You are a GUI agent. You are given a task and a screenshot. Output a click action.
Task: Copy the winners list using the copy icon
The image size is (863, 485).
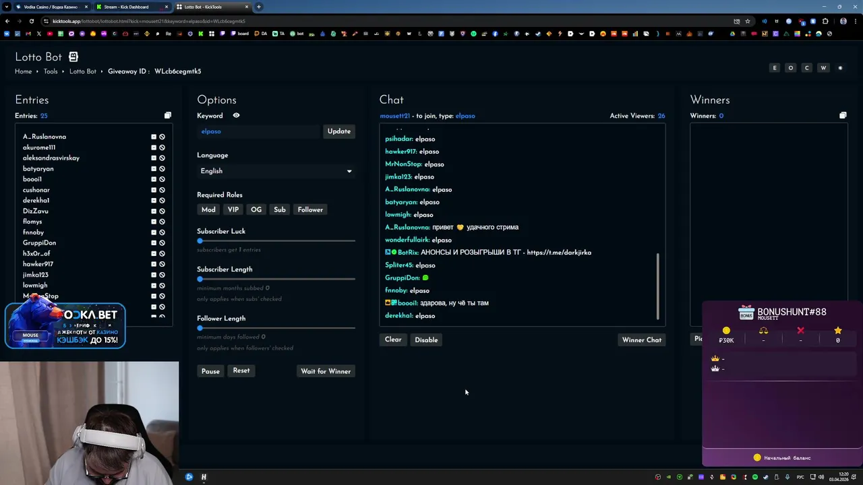[843, 116]
